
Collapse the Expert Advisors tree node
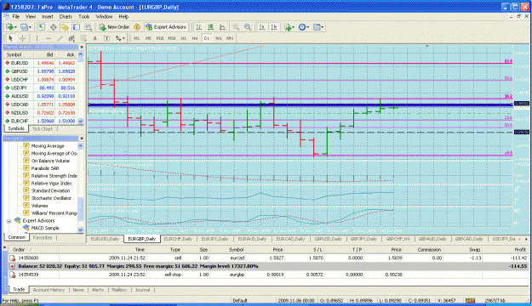click(x=9, y=221)
